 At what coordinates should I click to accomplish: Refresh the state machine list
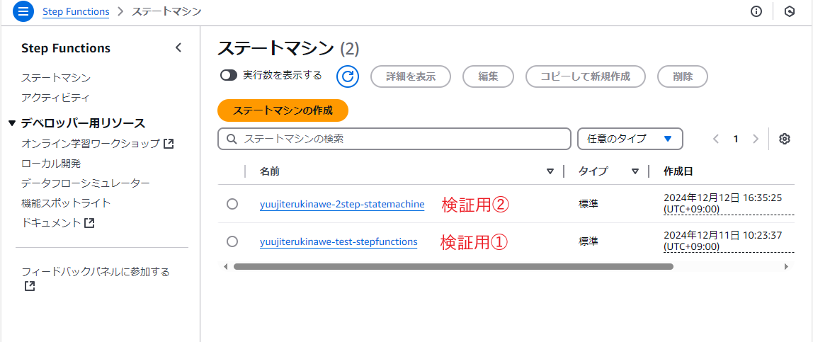click(x=348, y=76)
